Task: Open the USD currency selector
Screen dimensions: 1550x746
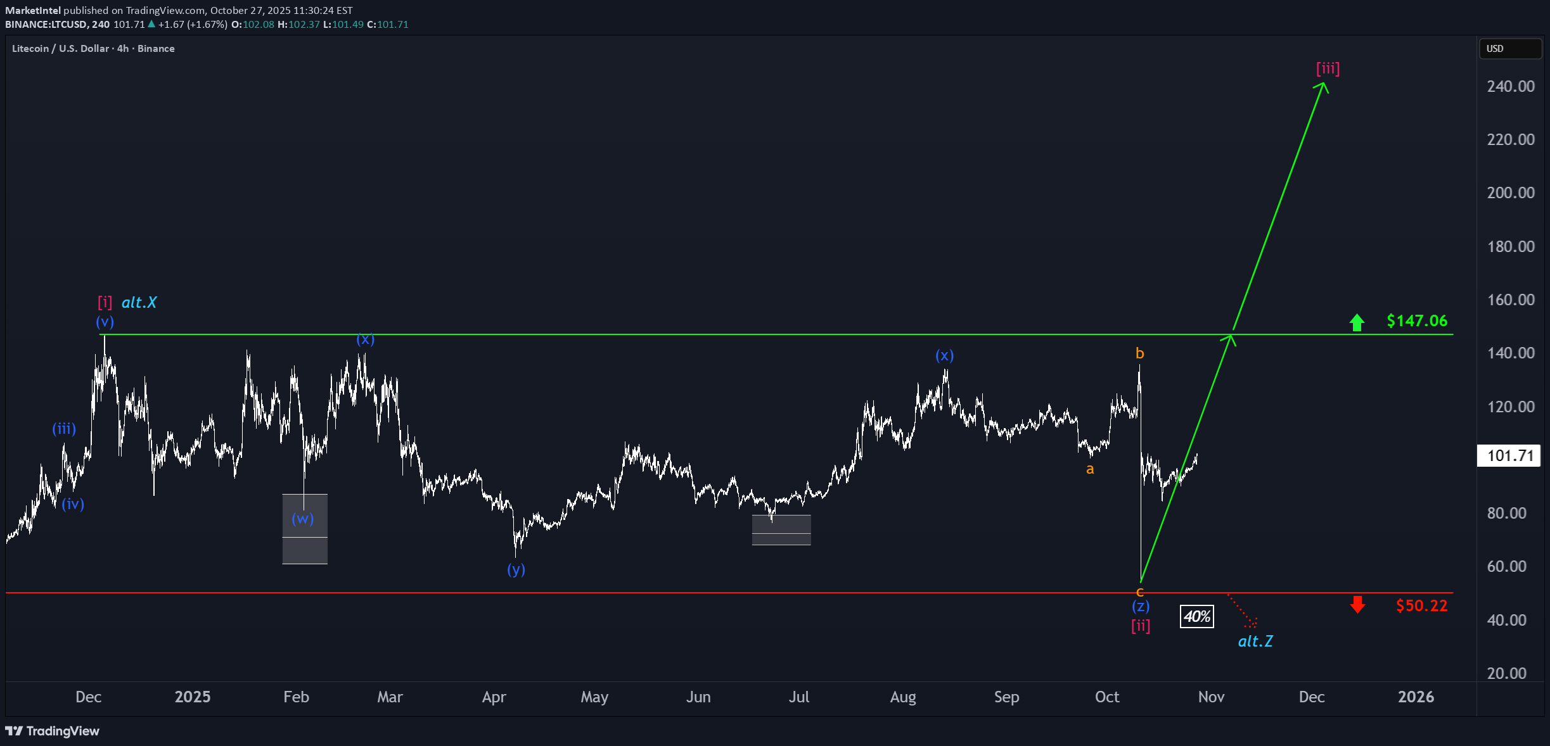Action: tap(1510, 49)
